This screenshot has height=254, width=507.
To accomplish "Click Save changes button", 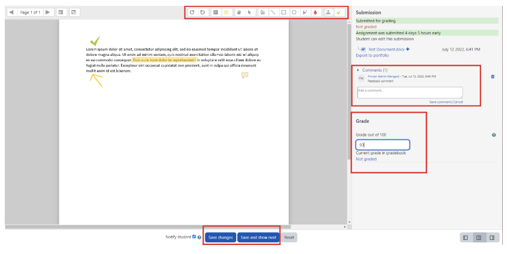I will (220, 238).
